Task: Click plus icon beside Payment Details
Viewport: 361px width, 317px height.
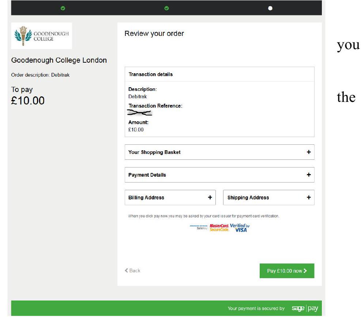Action: (309, 175)
